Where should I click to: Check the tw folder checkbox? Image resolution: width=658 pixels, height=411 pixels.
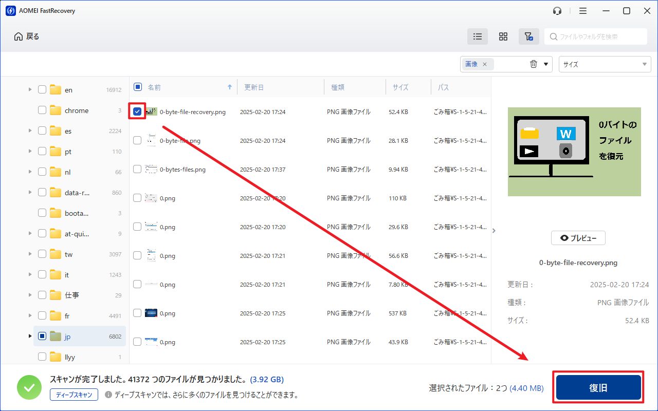click(x=42, y=254)
